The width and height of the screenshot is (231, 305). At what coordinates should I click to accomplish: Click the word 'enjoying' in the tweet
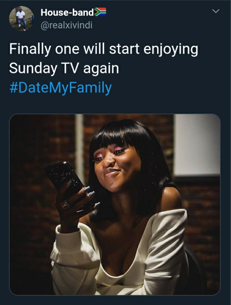(x=171, y=50)
